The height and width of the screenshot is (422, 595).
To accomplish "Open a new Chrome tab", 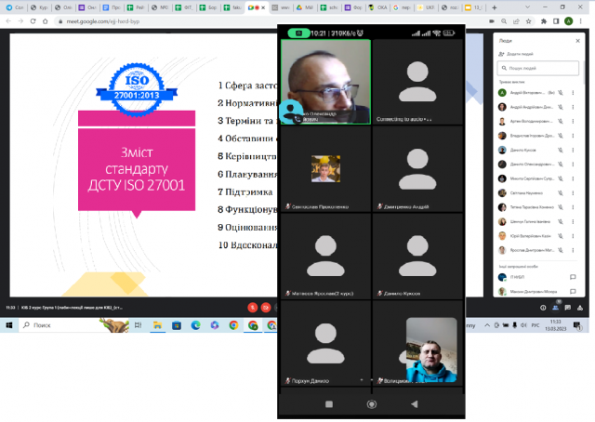I will [x=494, y=7].
